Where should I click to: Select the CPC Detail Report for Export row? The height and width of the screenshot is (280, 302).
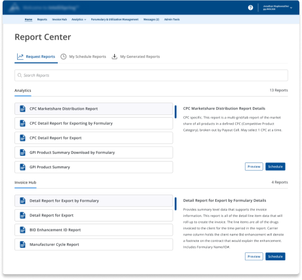[x=94, y=138]
